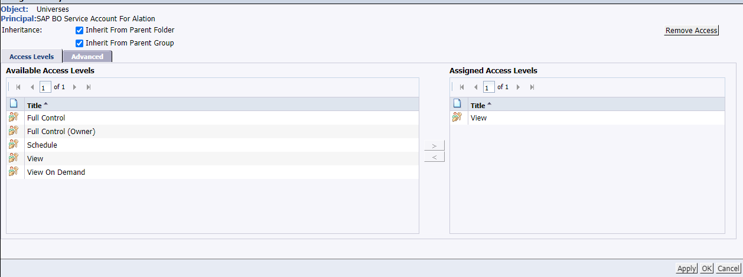Viewport: 743px width, 277px height.
Task: Sort Assigned Access Levels by Title
Action: [x=481, y=105]
